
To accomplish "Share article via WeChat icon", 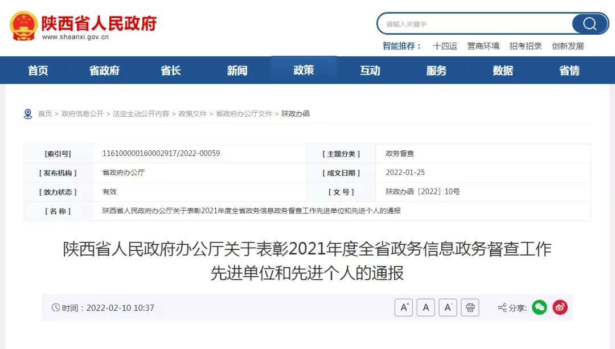I will coord(539,307).
